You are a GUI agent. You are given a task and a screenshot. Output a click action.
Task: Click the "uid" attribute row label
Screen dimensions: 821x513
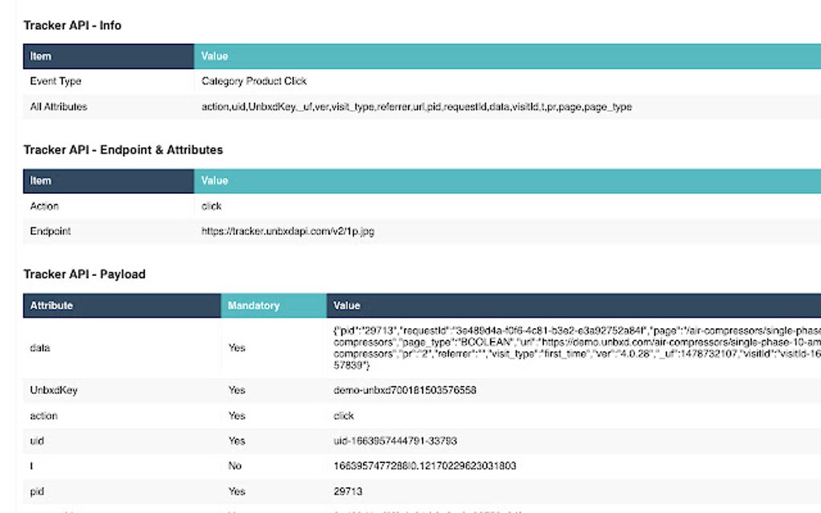point(37,441)
